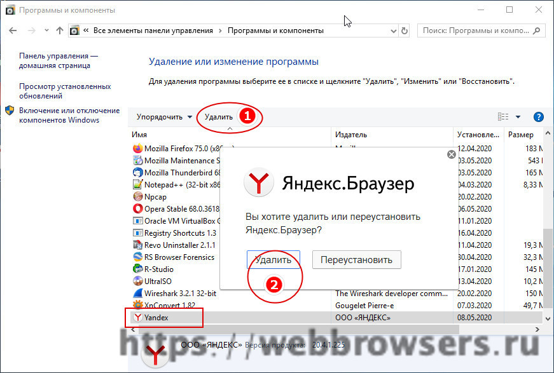The image size is (554, 373).
Task: Select Wireshark 3.2.1 32-bit row
Action: tap(180, 293)
